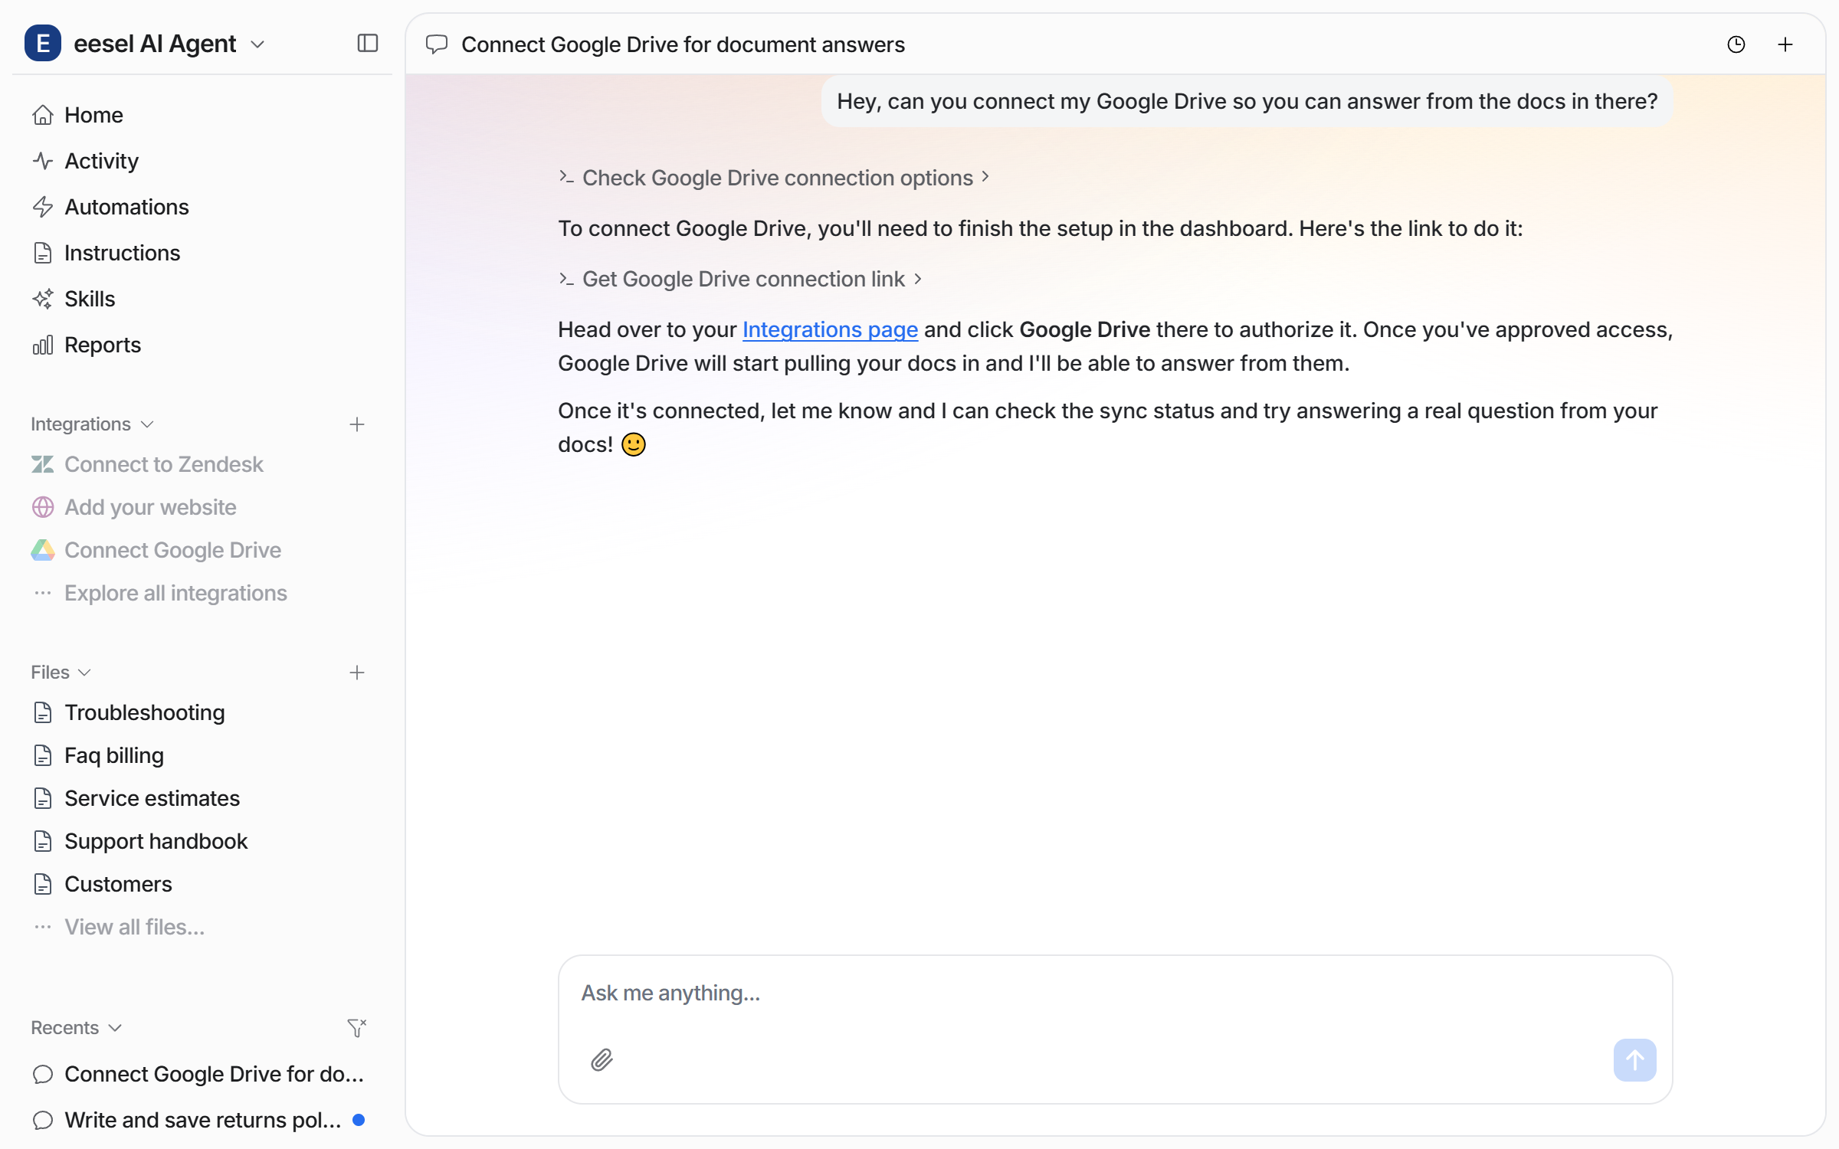Collapse the Files section

click(x=61, y=673)
